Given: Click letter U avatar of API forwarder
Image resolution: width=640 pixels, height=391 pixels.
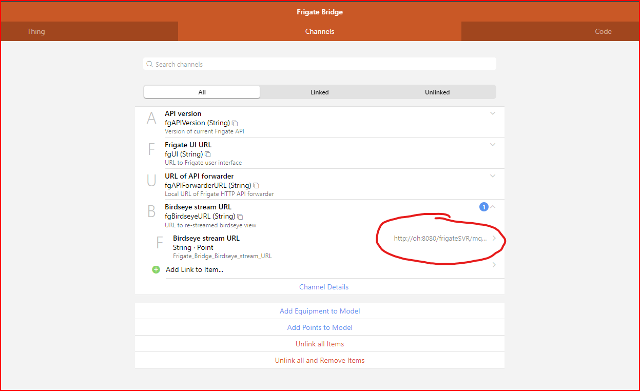Looking at the screenshot, I should coord(151,181).
